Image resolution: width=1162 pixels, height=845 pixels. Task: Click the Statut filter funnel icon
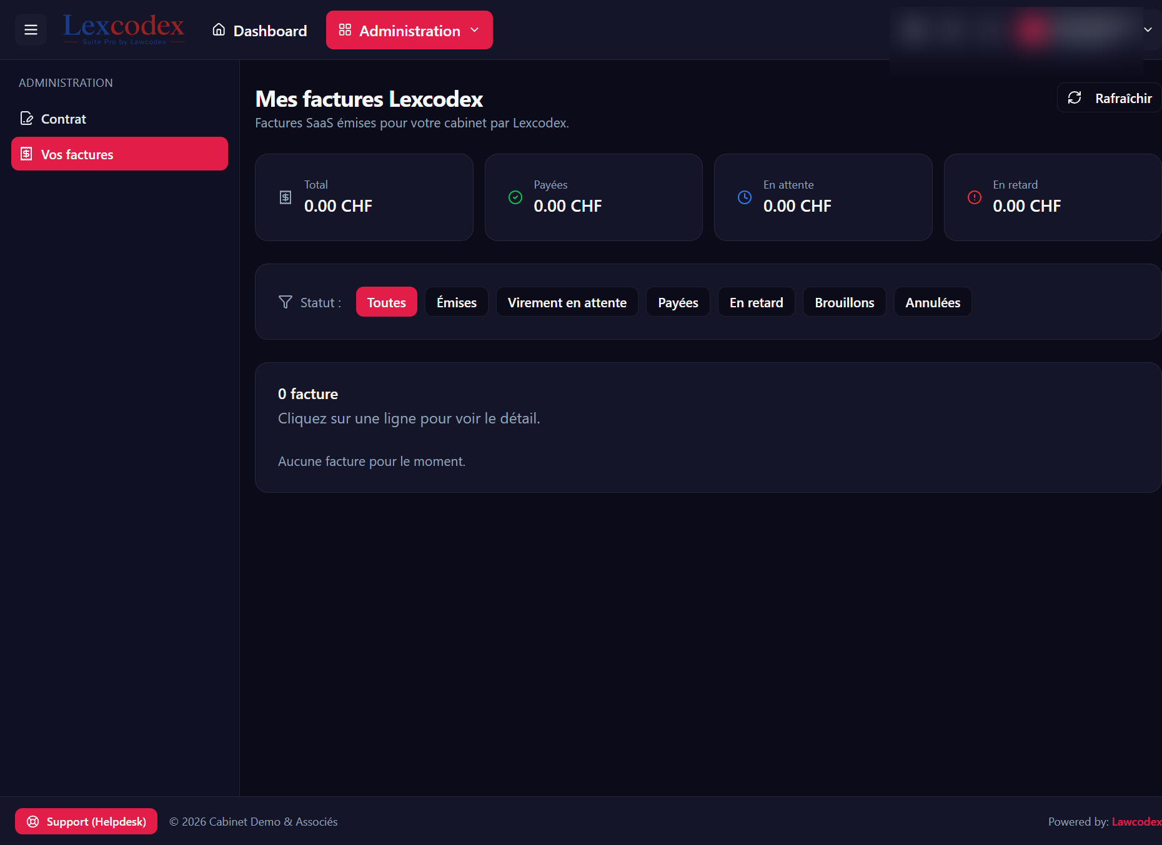click(x=286, y=302)
